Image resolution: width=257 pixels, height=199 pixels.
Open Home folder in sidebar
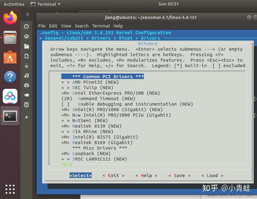(26, 36)
